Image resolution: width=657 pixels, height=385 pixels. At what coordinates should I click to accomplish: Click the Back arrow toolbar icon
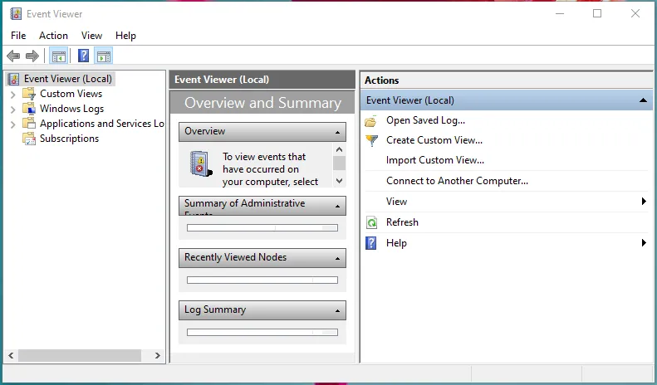(x=13, y=56)
